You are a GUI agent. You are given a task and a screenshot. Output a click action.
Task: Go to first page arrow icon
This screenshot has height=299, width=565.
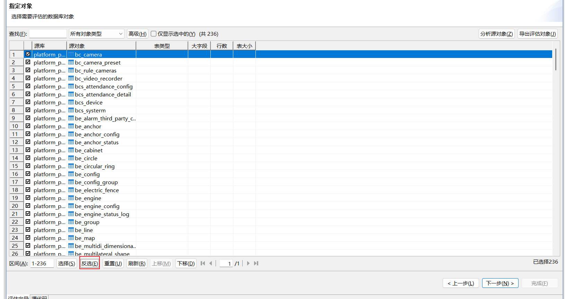click(x=203, y=263)
